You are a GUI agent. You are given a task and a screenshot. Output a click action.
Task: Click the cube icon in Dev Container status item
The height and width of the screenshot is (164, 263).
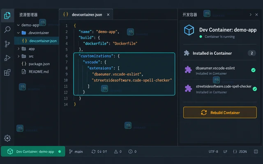tap(10, 151)
